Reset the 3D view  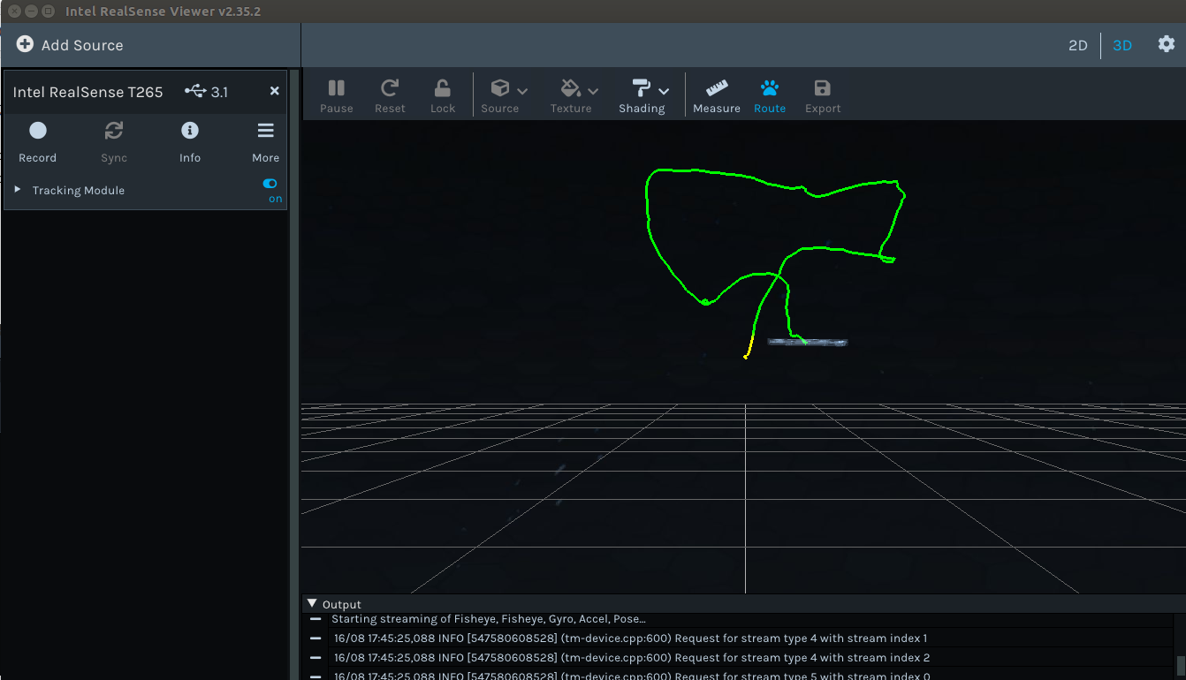390,96
